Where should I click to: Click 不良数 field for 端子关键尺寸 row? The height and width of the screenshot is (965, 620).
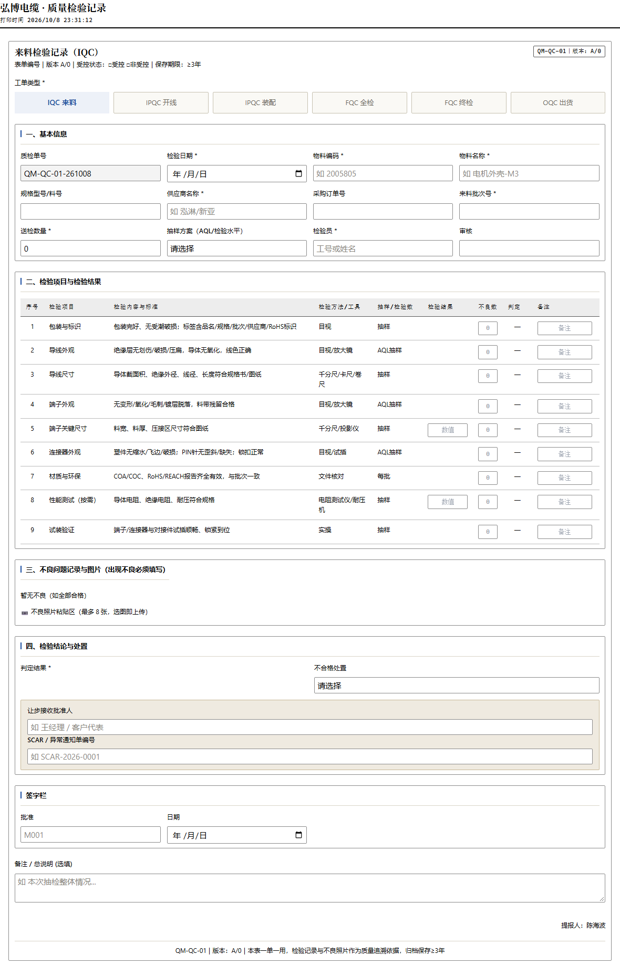click(488, 430)
